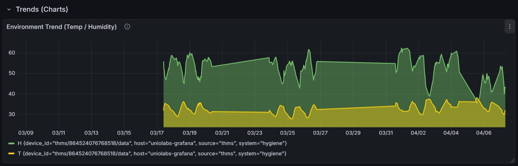Screen dimensions: 518x166
Task: Open the panel menu three-dot button
Action: click(x=509, y=27)
